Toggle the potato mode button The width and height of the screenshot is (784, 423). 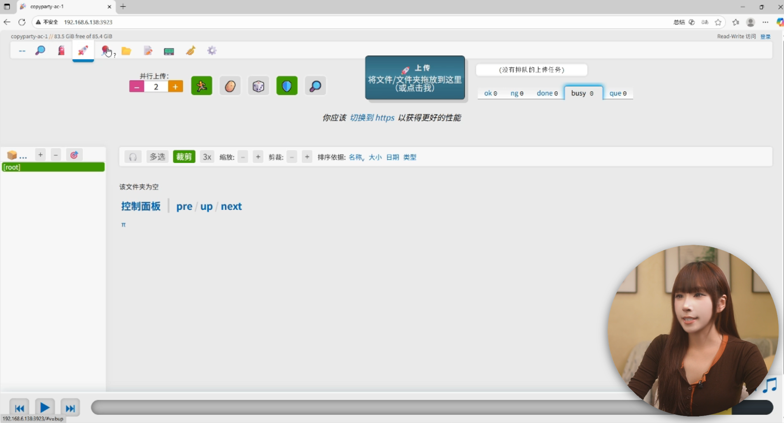click(x=230, y=86)
